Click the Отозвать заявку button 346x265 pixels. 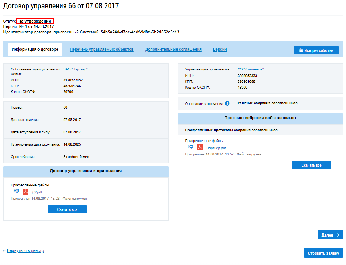point(323,253)
